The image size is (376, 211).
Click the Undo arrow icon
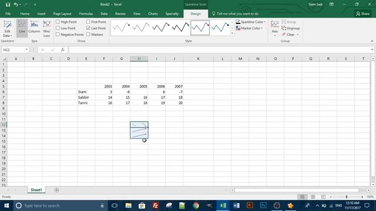click(x=16, y=5)
